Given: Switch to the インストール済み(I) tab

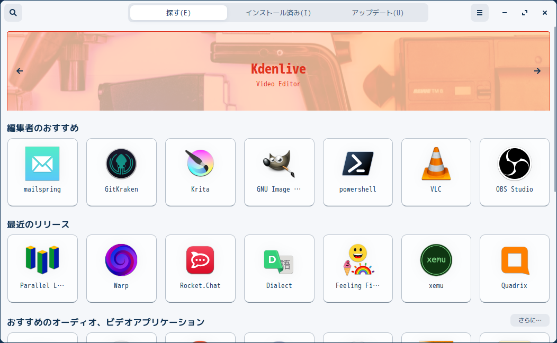Looking at the screenshot, I should click(x=278, y=13).
